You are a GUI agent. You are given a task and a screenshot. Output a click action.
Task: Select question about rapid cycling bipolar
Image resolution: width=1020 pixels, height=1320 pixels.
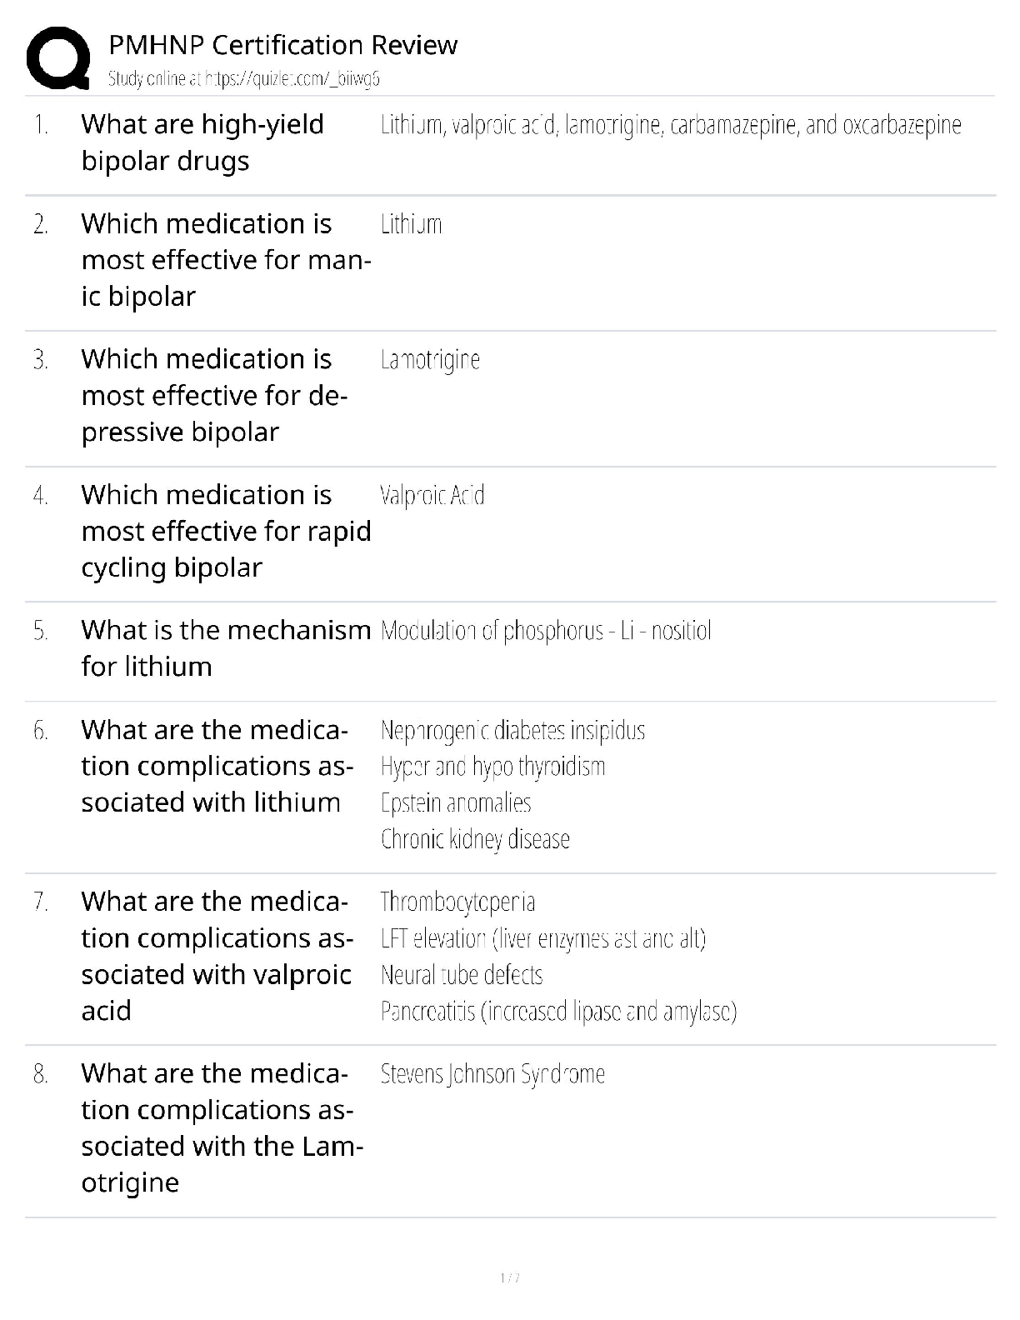coord(226,532)
